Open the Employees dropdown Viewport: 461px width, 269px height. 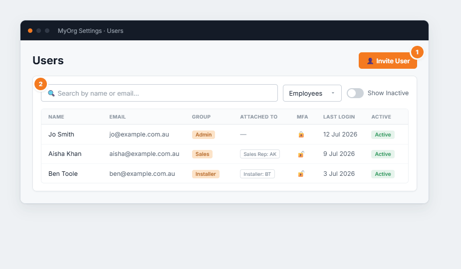pyautogui.click(x=312, y=93)
